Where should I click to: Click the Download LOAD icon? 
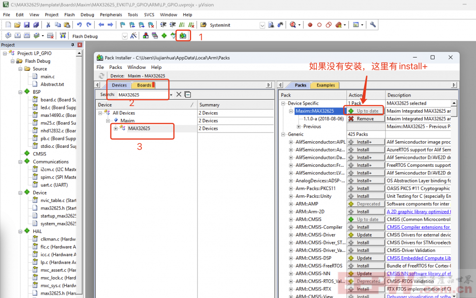click(x=63, y=36)
